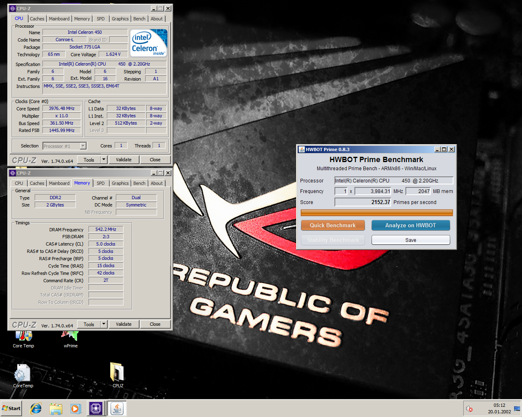
Task: Click DRAM Frequency value 542.2 MHz
Action: tap(106, 229)
